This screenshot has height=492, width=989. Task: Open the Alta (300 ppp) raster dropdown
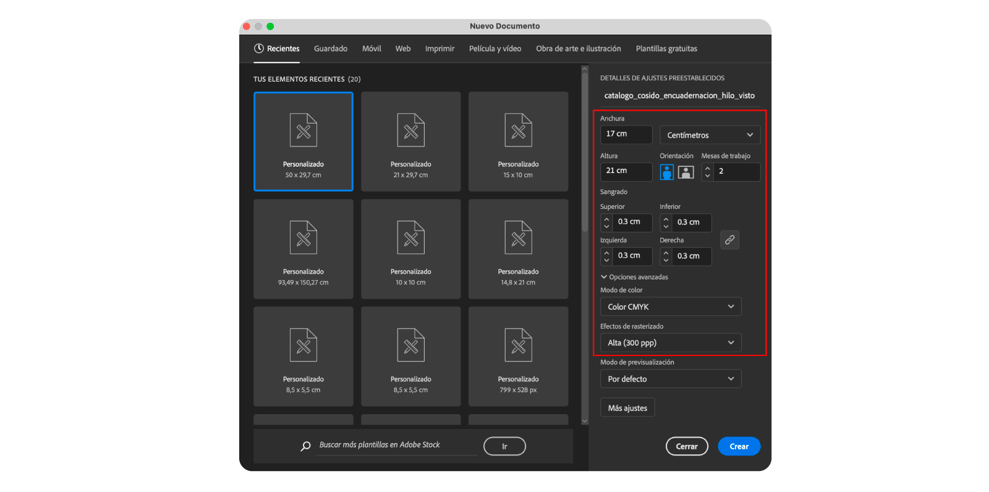(x=670, y=342)
